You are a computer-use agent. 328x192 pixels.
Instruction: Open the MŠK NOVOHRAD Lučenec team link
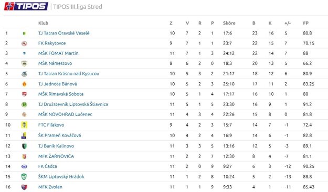[65, 115]
